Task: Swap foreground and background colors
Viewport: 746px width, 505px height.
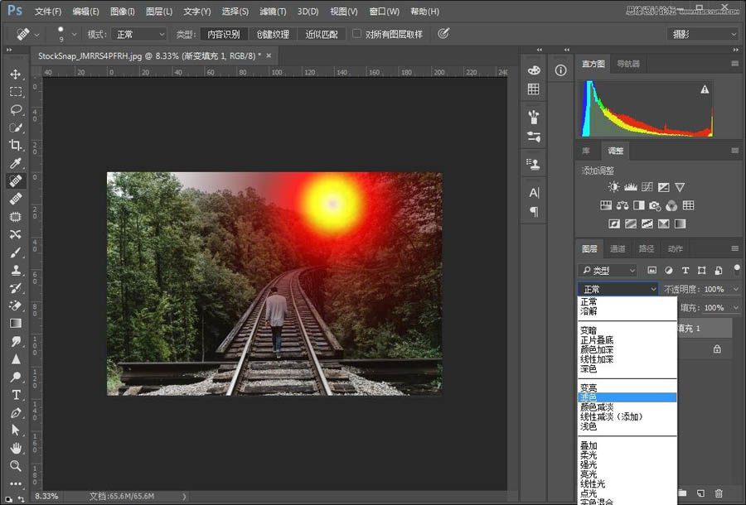Action: tap(21, 499)
